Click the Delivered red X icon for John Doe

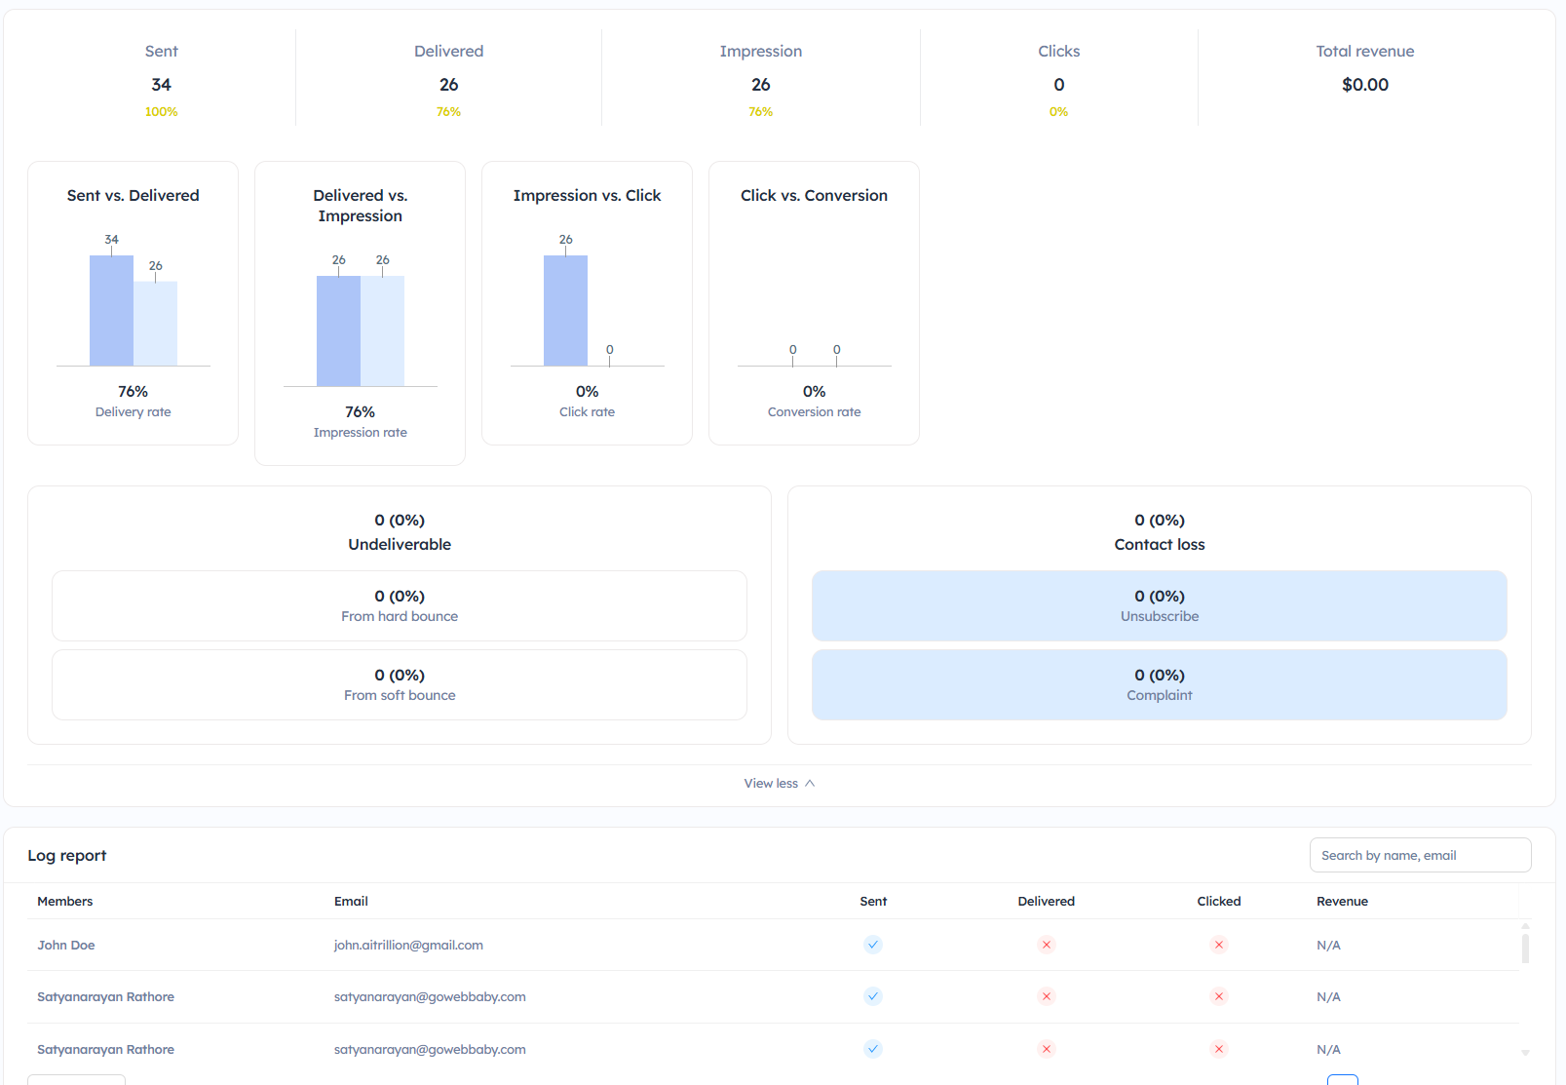[1046, 945]
